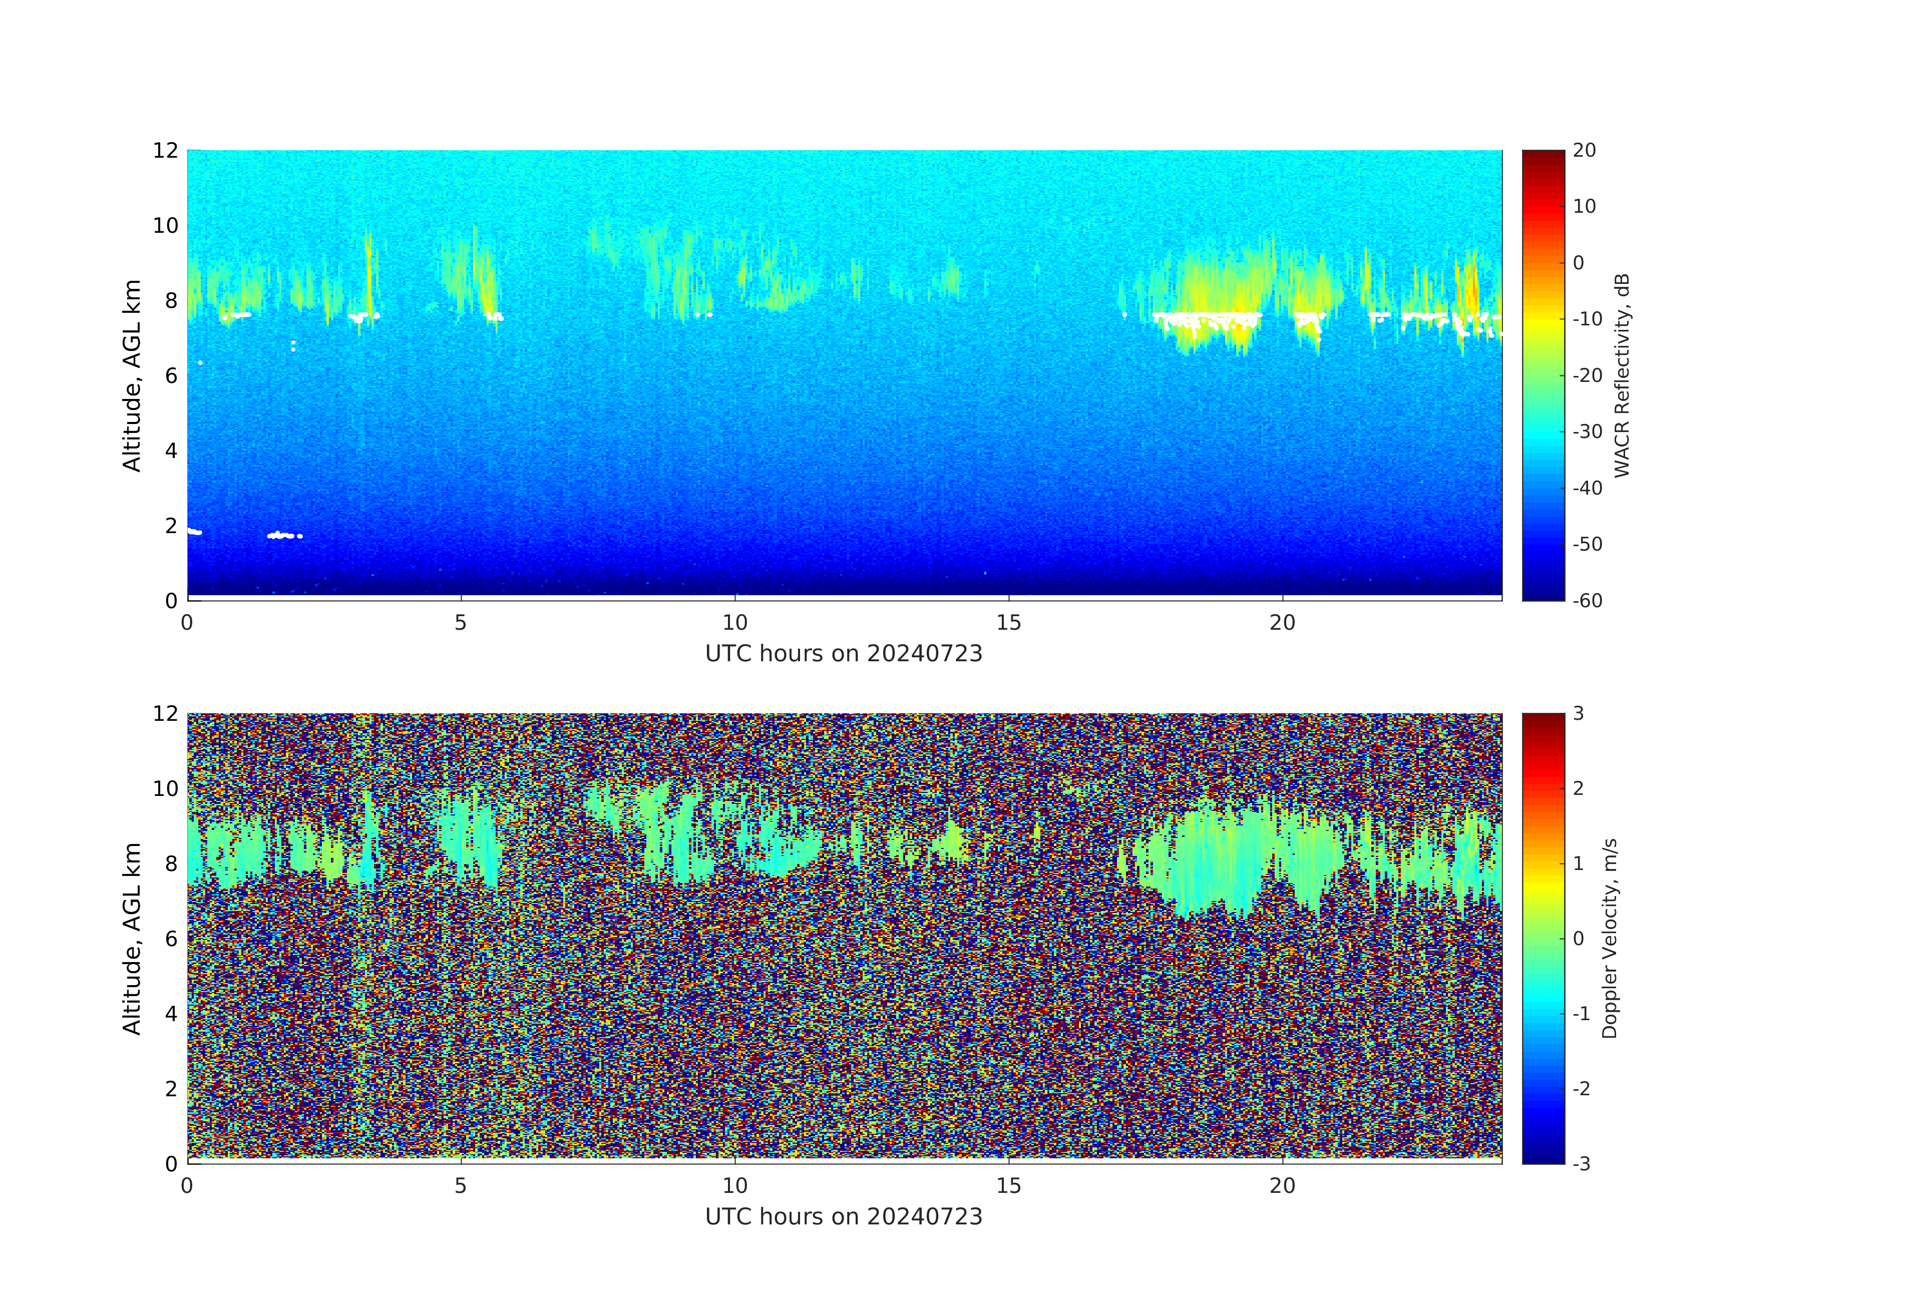1915x1314 pixels.
Task: Click white marker near 2 km altitude
Action: [x=281, y=536]
